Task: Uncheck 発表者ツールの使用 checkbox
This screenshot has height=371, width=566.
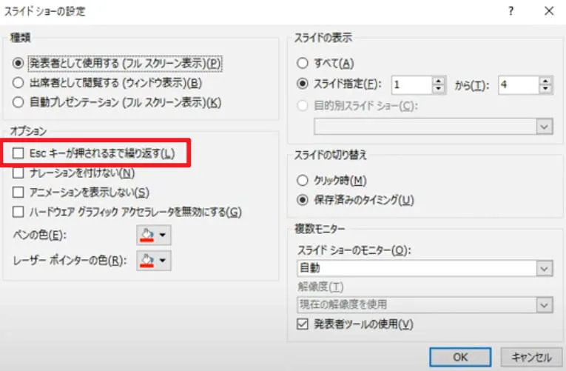Action: tap(303, 324)
